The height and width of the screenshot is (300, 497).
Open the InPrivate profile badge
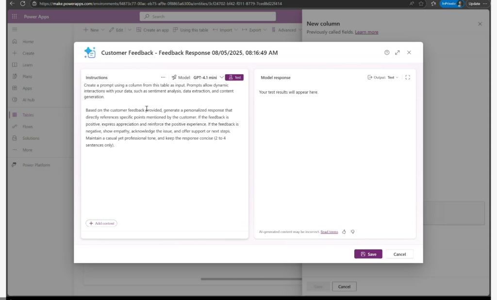[x=452, y=3]
